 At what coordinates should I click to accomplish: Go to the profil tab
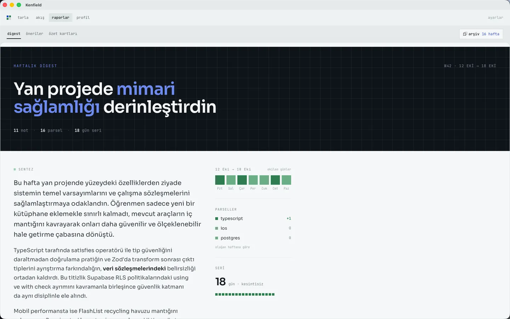pyautogui.click(x=83, y=17)
